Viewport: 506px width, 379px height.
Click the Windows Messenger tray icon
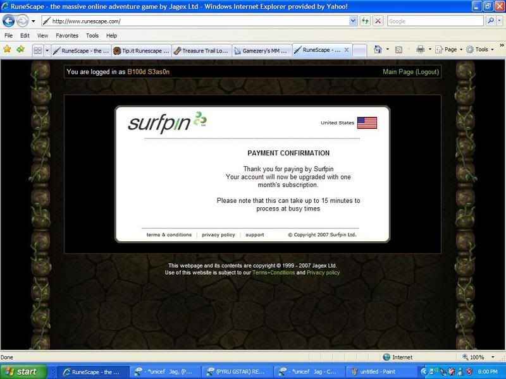click(x=460, y=372)
